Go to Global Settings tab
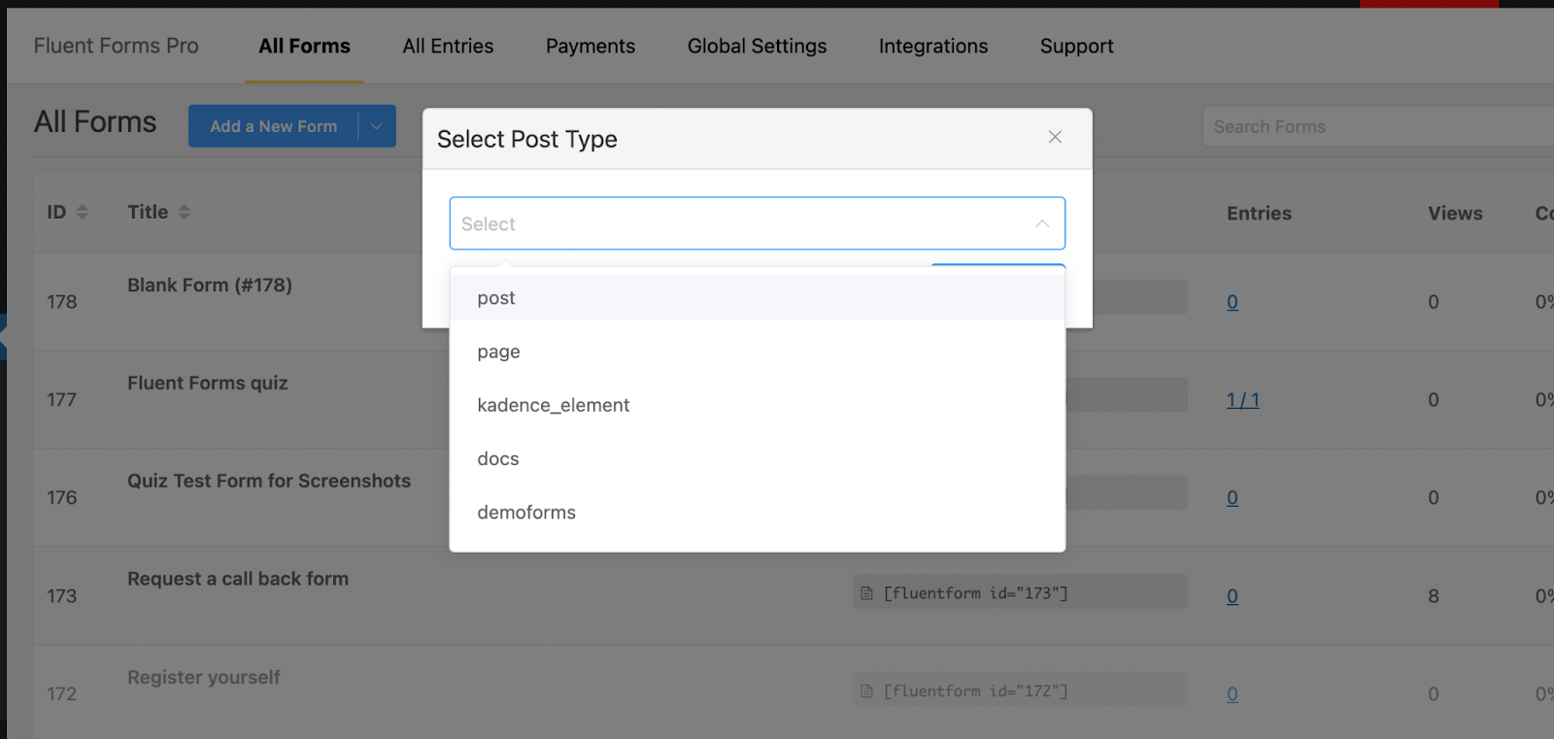1554x739 pixels. tap(758, 46)
